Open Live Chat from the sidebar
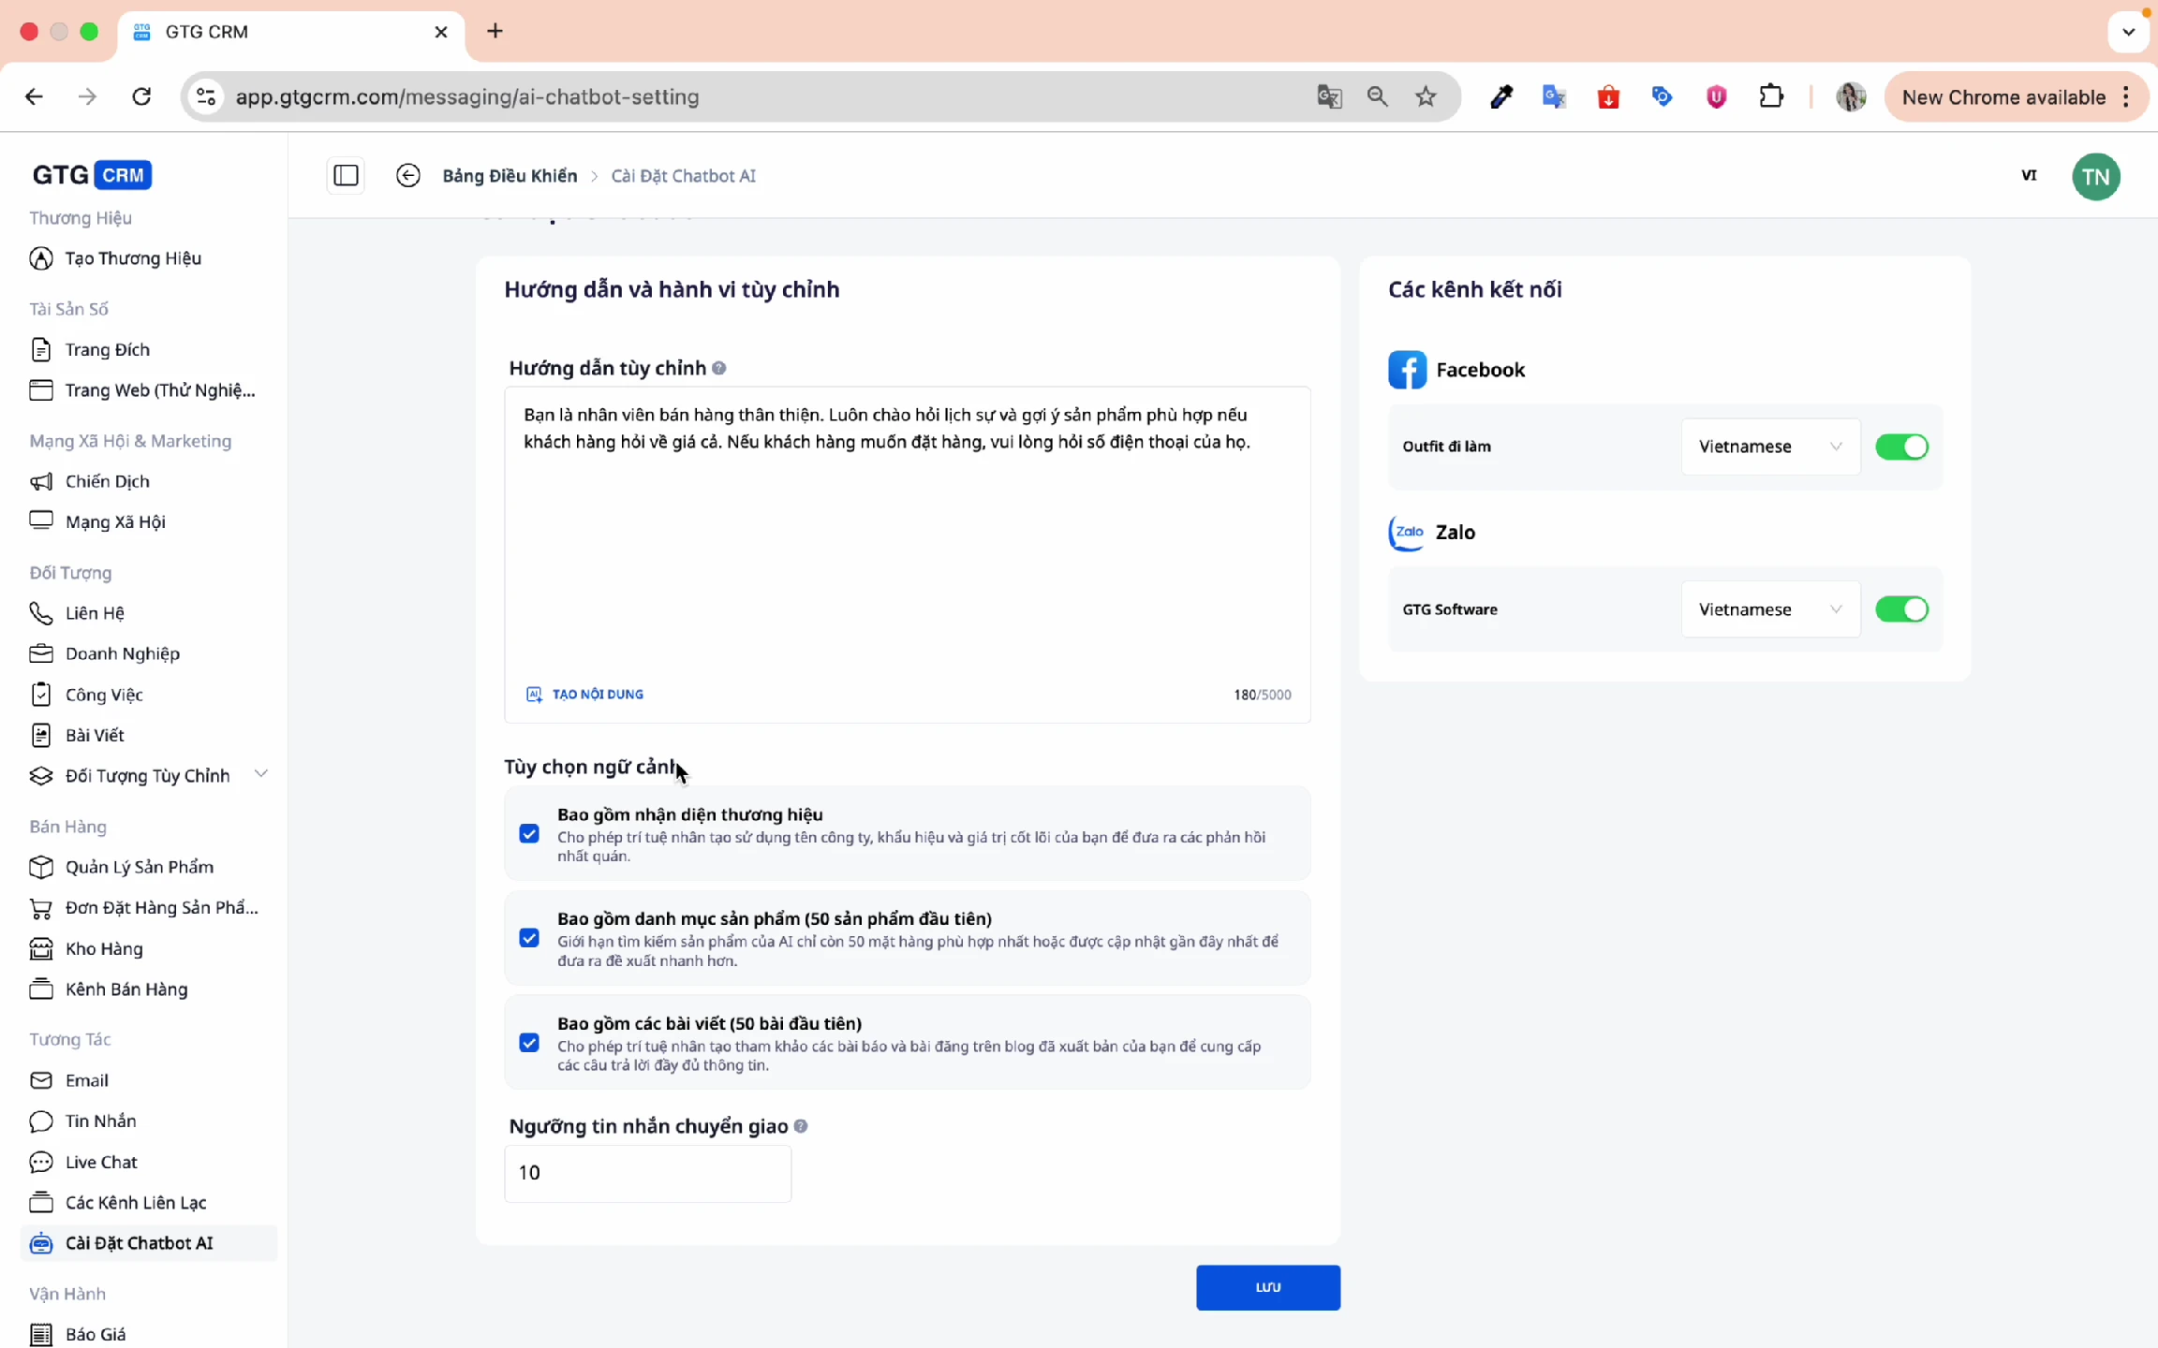Screen dimensions: 2158x1348 tap(101, 1162)
